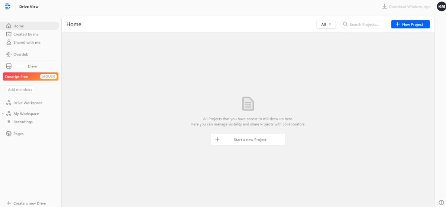Screen dimensions: 446x207
Task: Click Create a new Drive
Action: (26, 203)
